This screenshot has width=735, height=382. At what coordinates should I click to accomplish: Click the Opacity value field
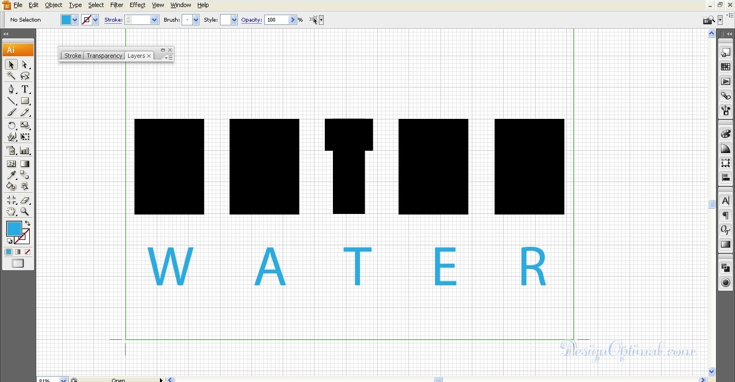tap(277, 20)
